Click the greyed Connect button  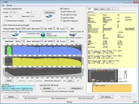coord(49,20)
